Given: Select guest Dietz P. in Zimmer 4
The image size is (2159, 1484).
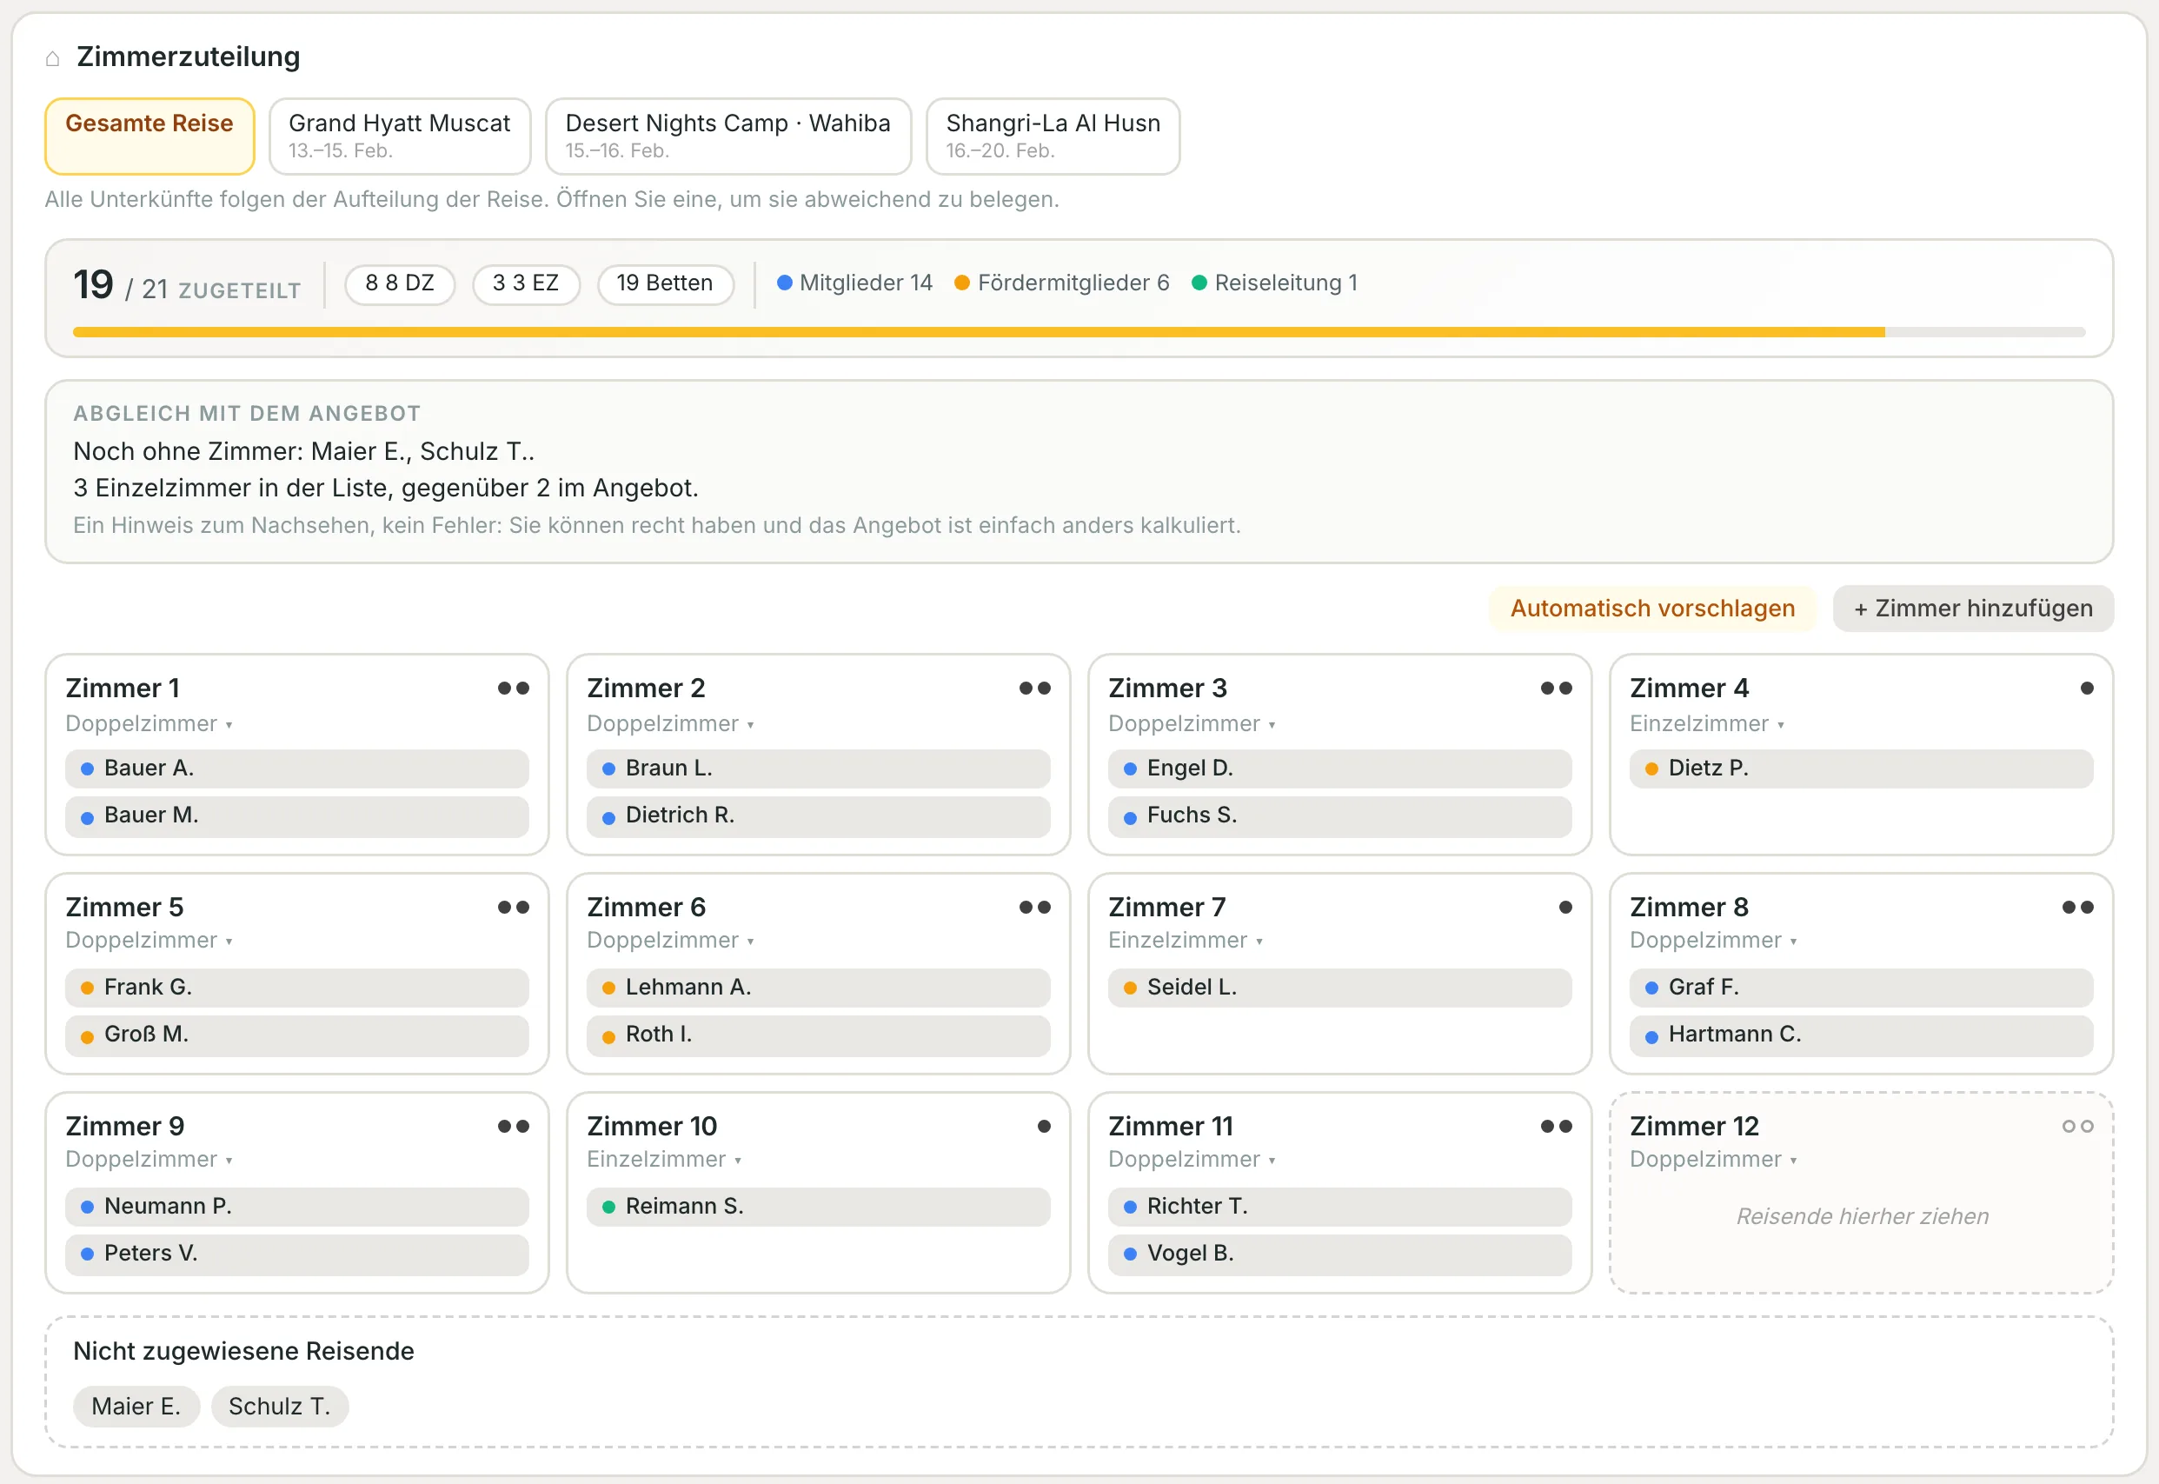Looking at the screenshot, I should pyautogui.click(x=1861, y=769).
